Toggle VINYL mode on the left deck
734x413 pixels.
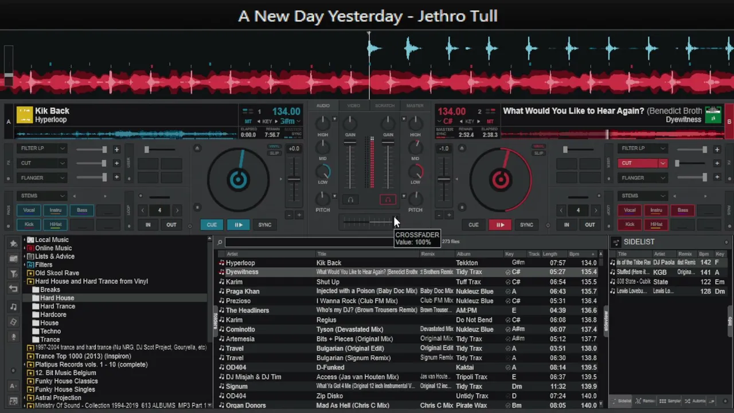(x=275, y=146)
